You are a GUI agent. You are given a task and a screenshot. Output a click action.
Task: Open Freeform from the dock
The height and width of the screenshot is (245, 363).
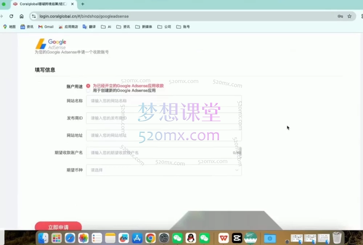click(x=124, y=238)
